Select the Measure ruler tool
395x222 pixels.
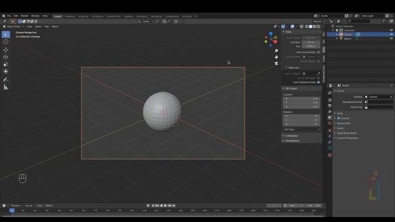click(x=6, y=87)
